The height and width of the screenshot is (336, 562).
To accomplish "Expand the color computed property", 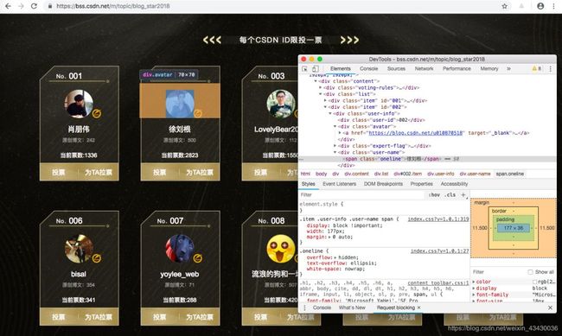I will coord(474,282).
